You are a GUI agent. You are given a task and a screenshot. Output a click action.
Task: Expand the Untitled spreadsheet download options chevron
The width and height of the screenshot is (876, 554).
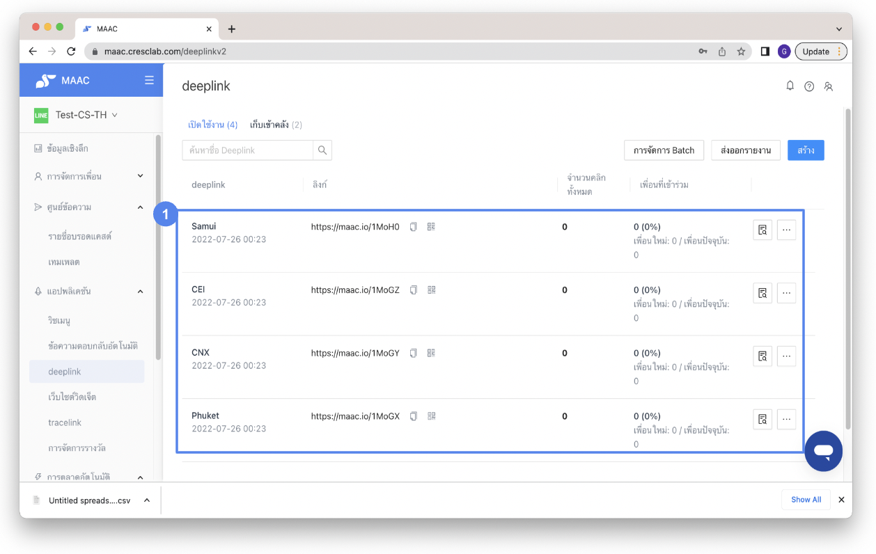(x=146, y=500)
